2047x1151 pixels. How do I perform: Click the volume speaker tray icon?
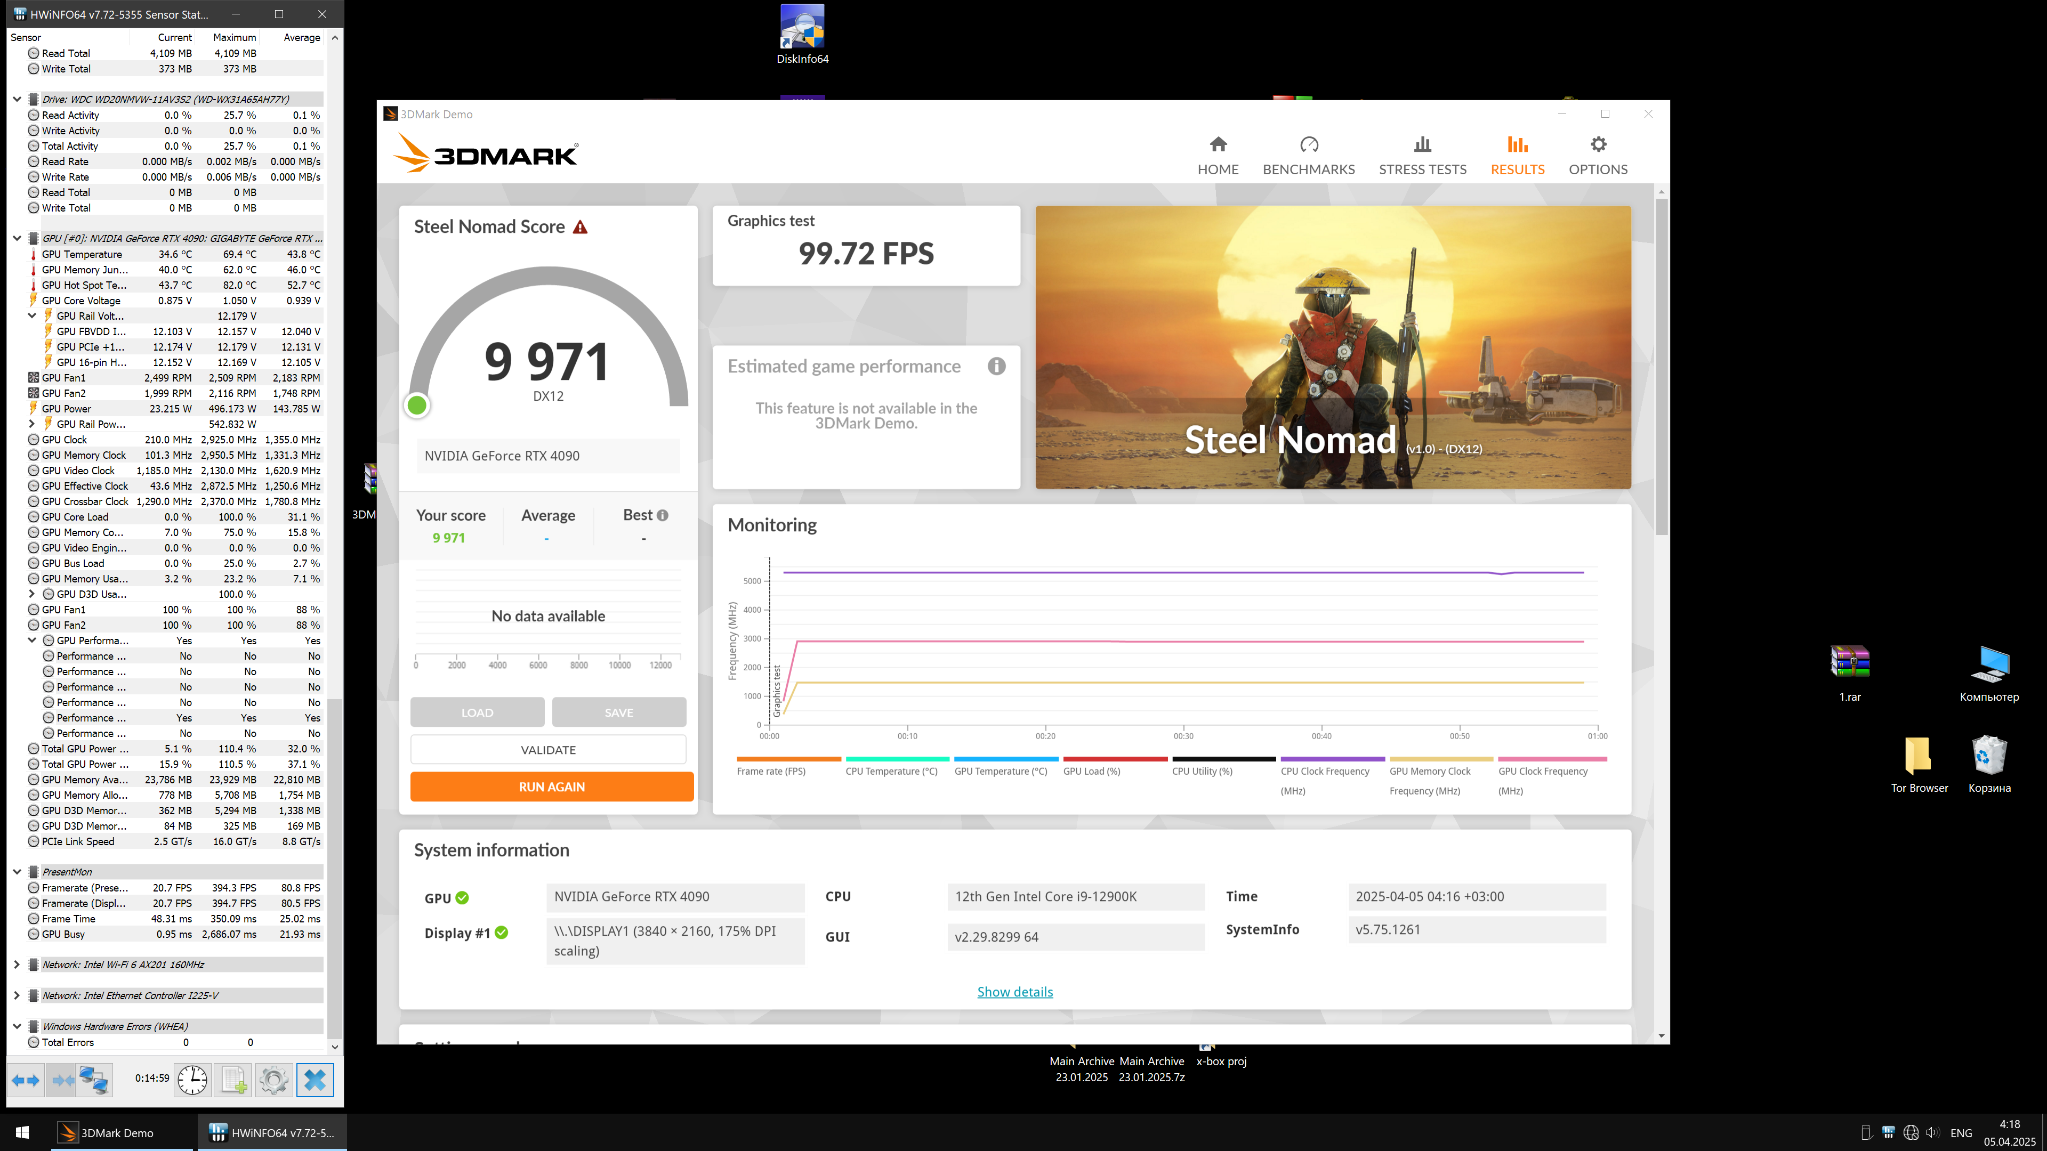[1932, 1133]
